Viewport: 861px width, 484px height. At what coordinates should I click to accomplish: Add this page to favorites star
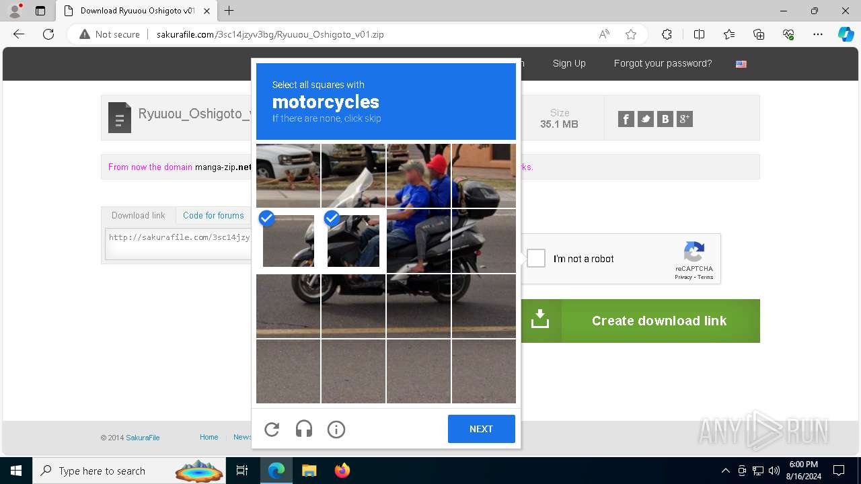coord(631,34)
